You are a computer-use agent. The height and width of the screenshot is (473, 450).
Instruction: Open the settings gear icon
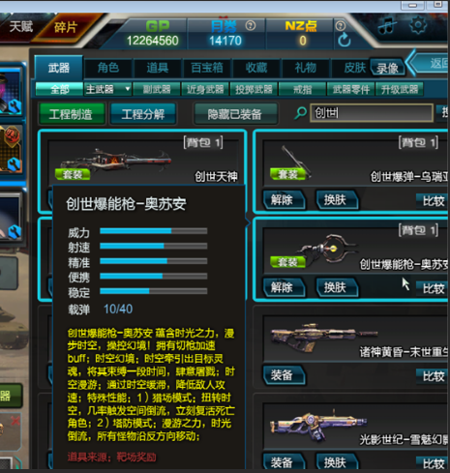coord(418,25)
